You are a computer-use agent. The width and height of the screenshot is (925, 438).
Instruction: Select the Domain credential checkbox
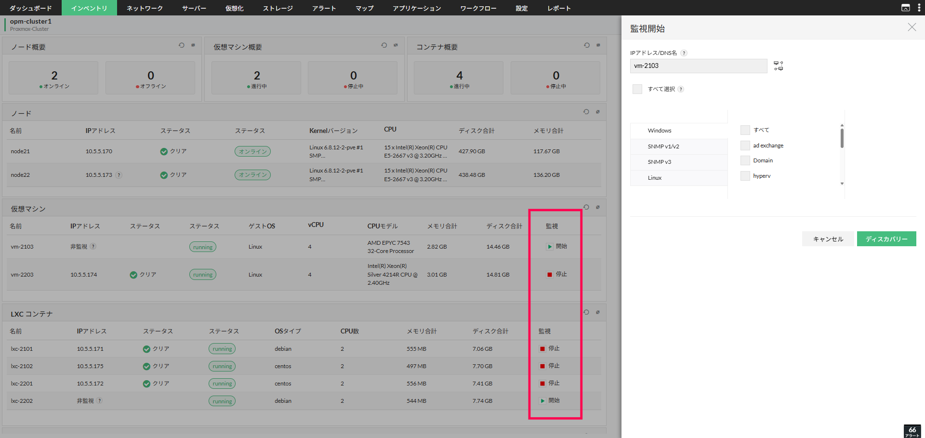745,160
